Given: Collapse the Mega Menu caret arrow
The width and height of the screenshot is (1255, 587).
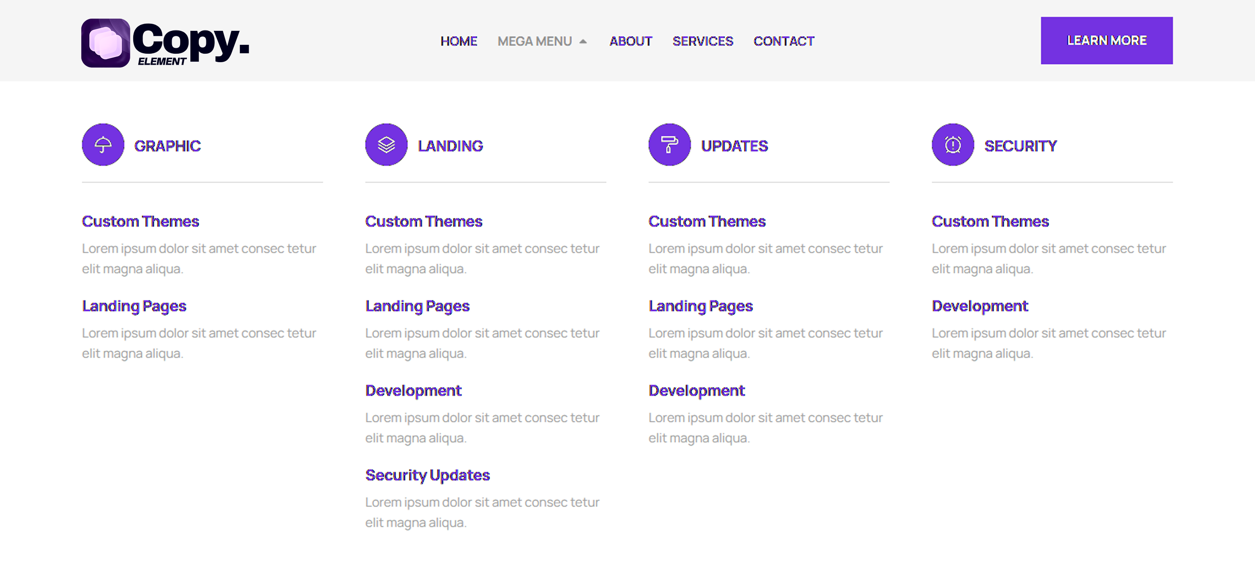Looking at the screenshot, I should pos(583,41).
